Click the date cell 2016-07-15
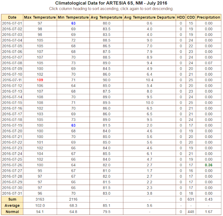Image resolution: width=223 pixels, height=216 pixels. 12,103
